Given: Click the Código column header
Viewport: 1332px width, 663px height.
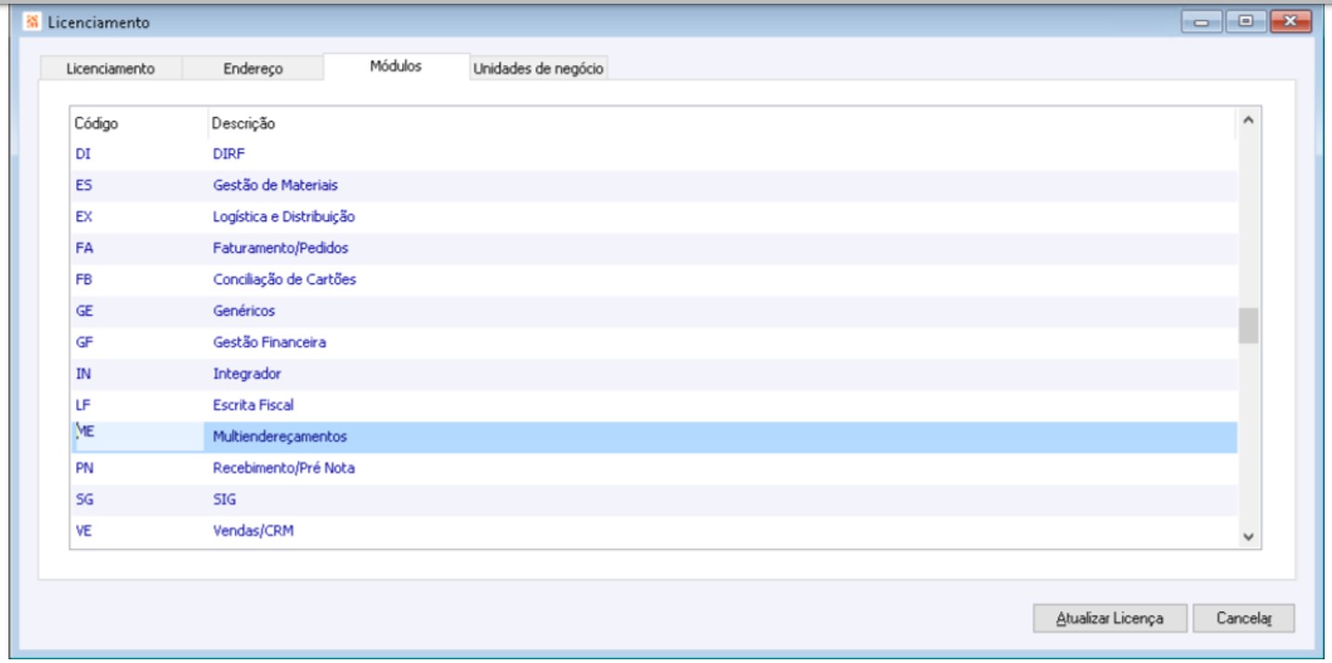Looking at the screenshot, I should click(x=137, y=123).
